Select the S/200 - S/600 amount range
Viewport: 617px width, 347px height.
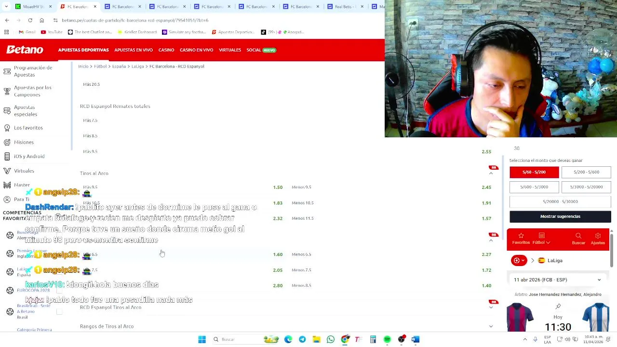[586, 172]
